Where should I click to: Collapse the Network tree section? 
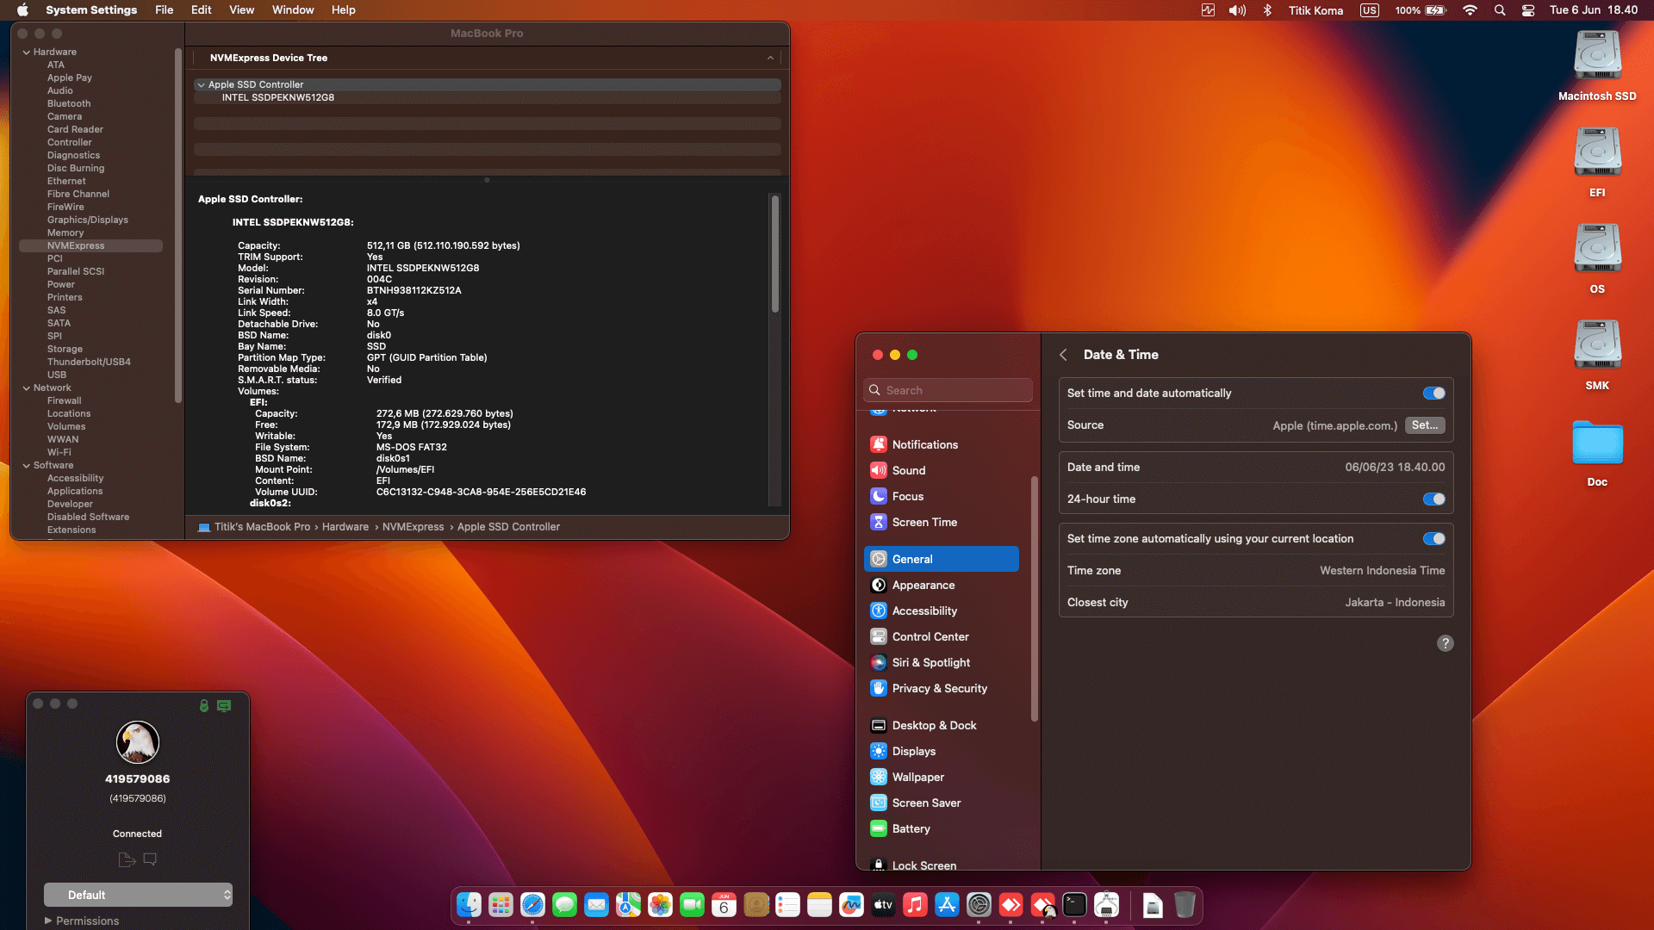[x=26, y=388]
